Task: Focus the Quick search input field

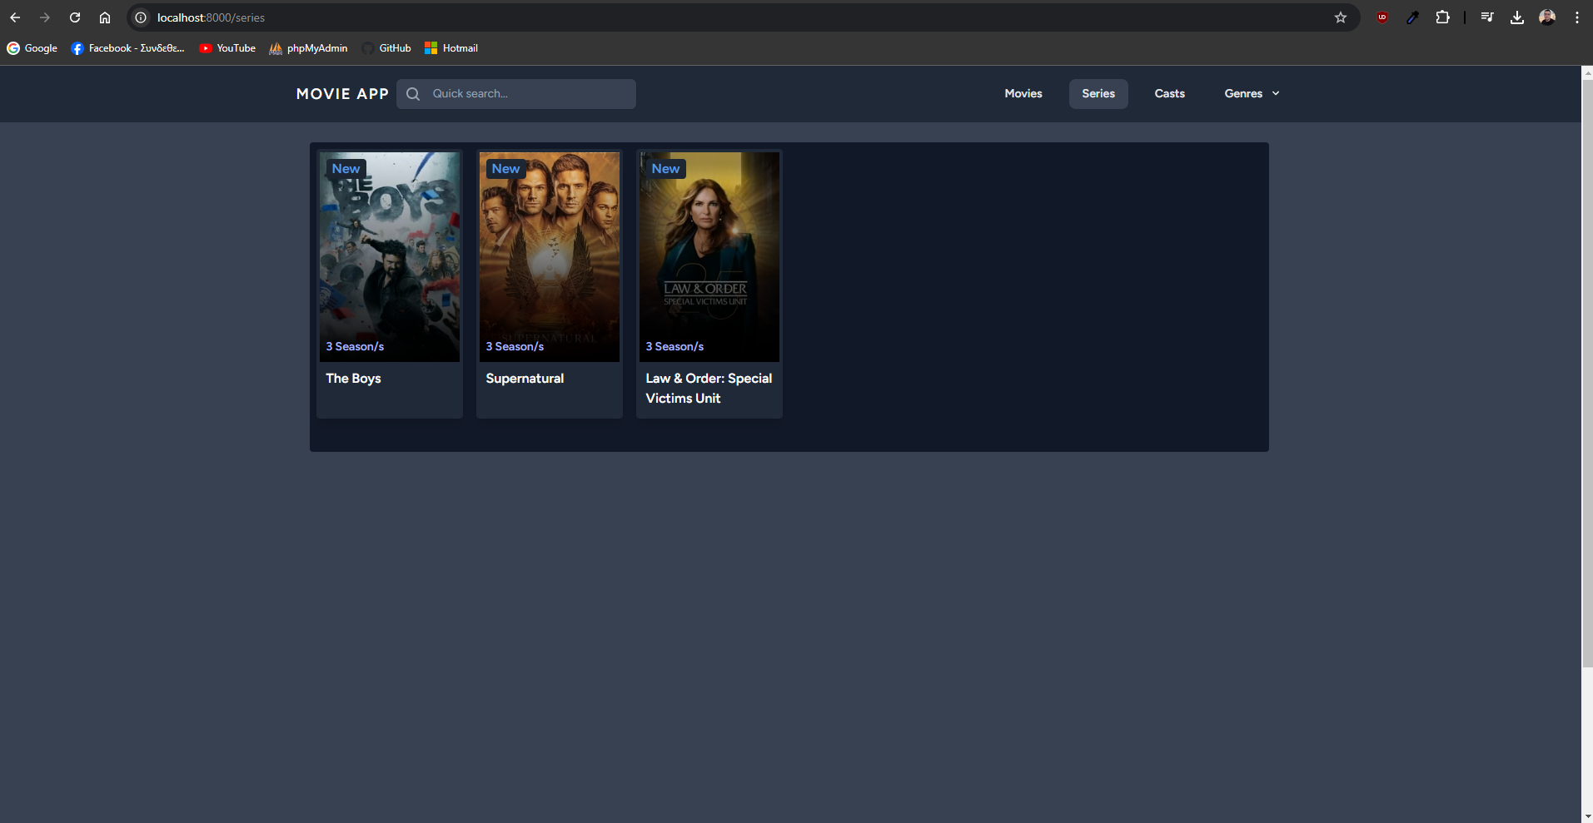Action: [516, 94]
